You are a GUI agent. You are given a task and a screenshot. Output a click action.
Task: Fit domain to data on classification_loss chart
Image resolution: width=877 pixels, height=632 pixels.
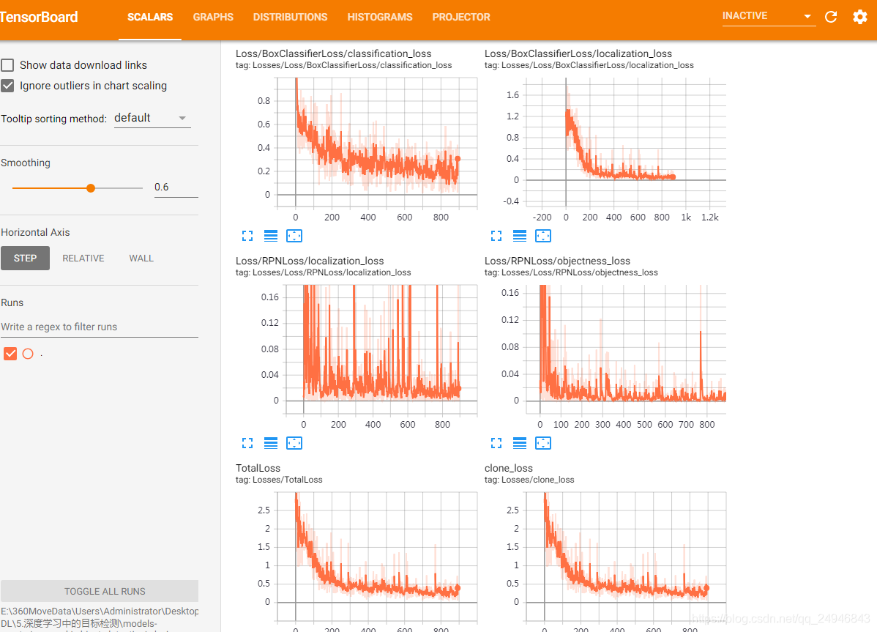coord(294,236)
